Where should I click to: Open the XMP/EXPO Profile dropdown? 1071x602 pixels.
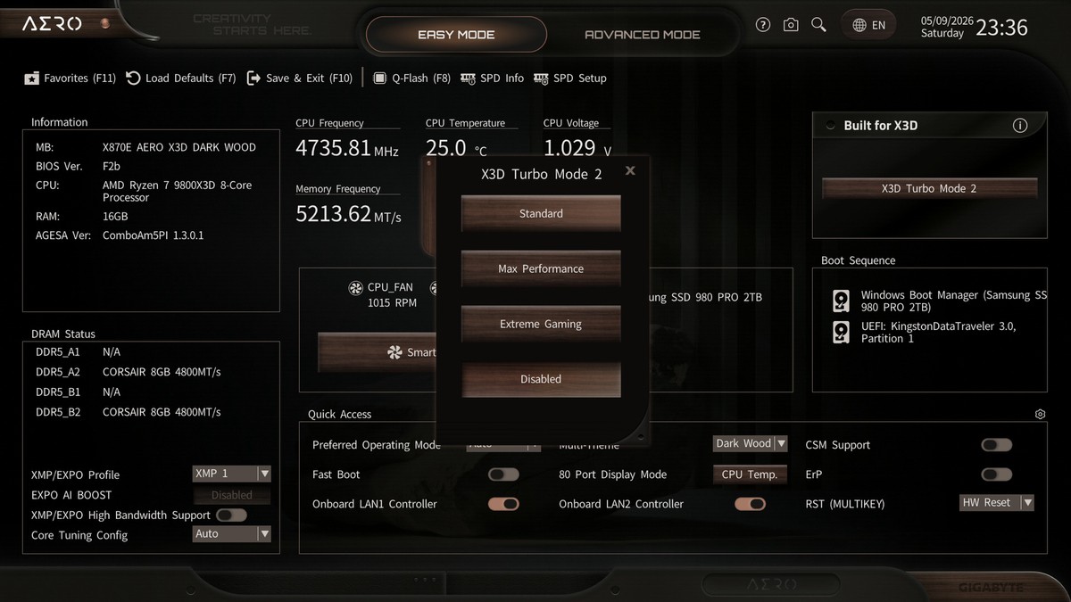(232, 474)
